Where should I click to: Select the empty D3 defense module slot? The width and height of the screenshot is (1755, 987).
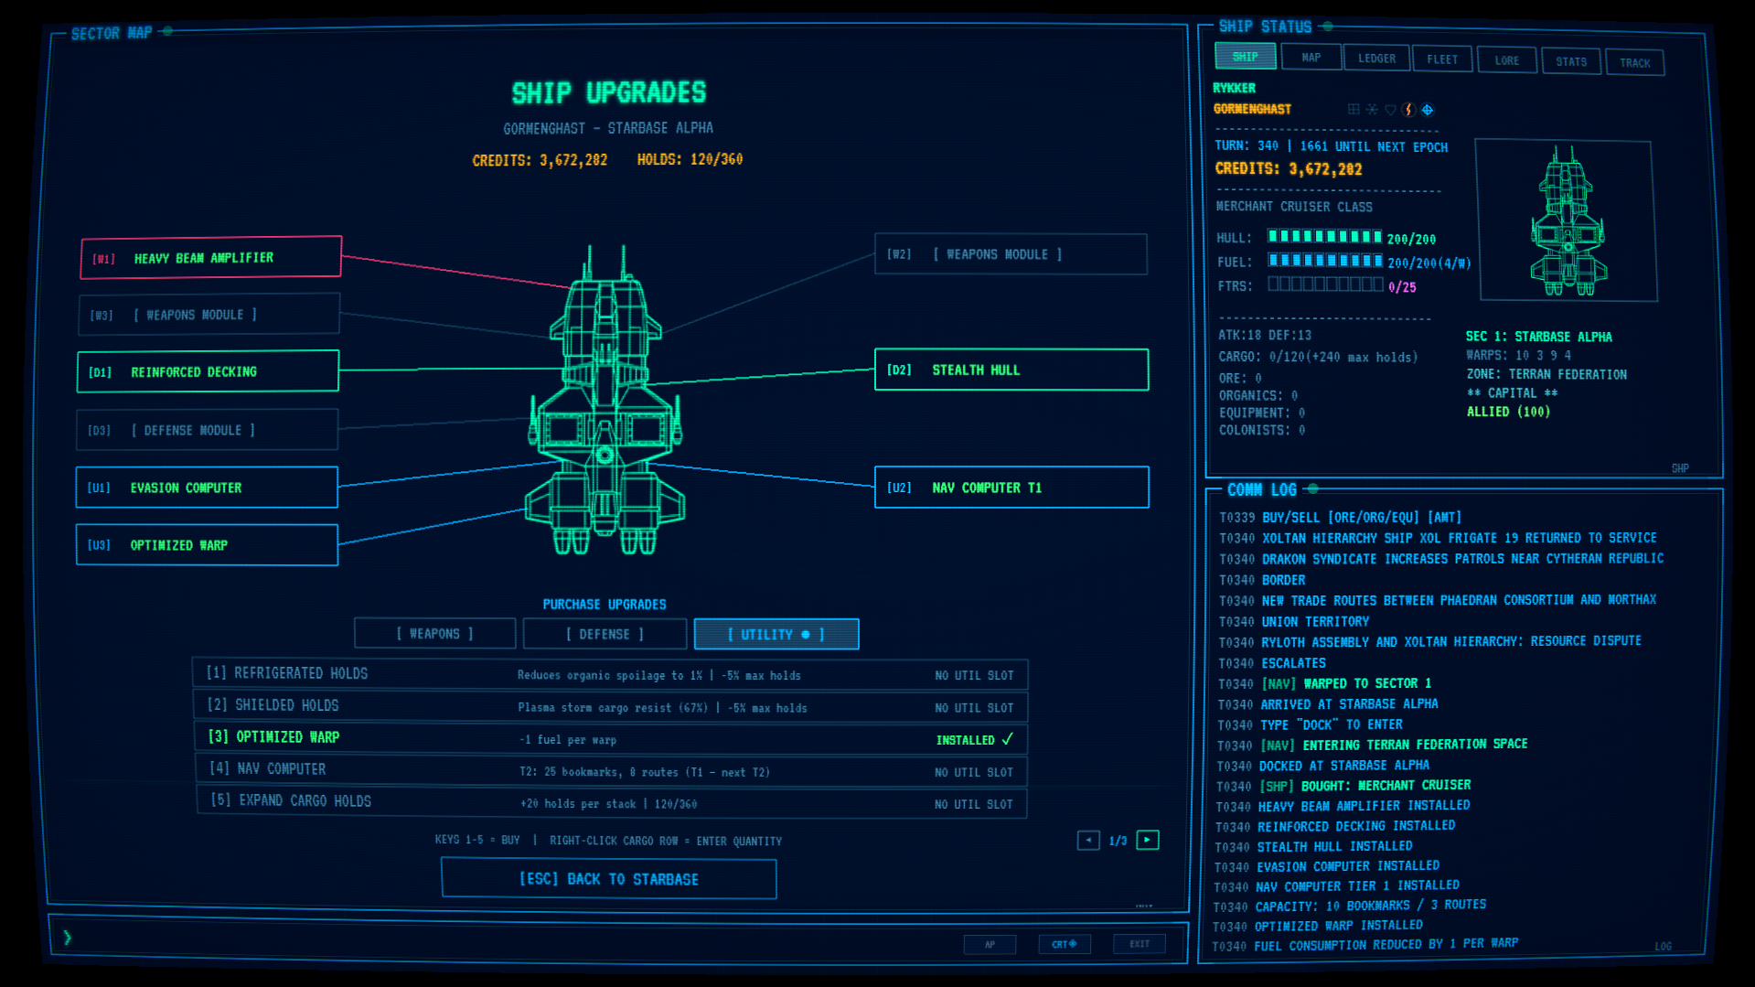(208, 430)
